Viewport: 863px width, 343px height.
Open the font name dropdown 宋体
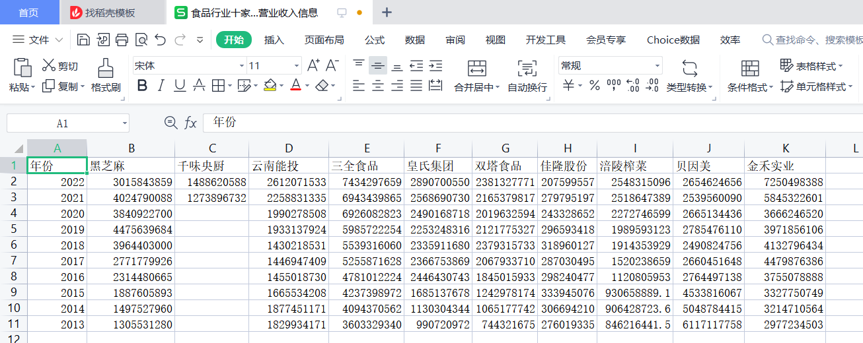pos(242,66)
